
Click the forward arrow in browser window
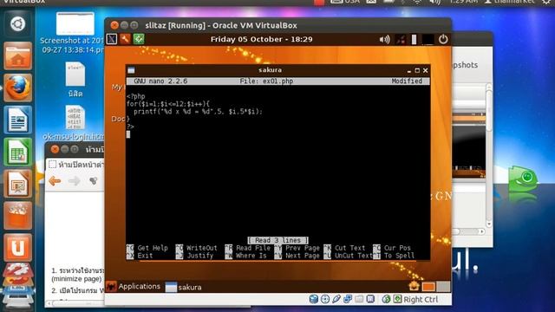point(75,181)
